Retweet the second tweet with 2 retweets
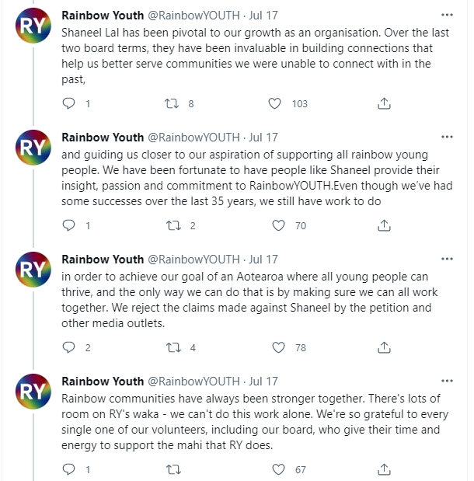This screenshot has width=474, height=481. pos(175,225)
